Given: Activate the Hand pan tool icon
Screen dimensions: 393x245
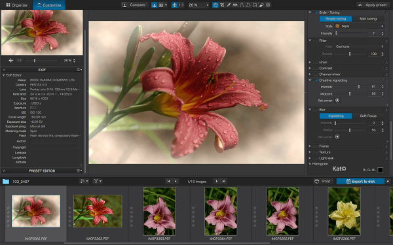Looking at the screenshot, I should [x=215, y=5].
